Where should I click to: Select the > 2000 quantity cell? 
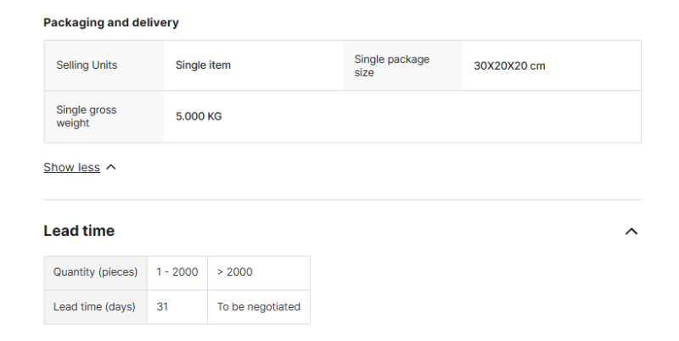pyautogui.click(x=235, y=272)
